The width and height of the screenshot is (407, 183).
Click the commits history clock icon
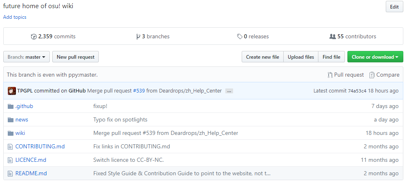34,37
